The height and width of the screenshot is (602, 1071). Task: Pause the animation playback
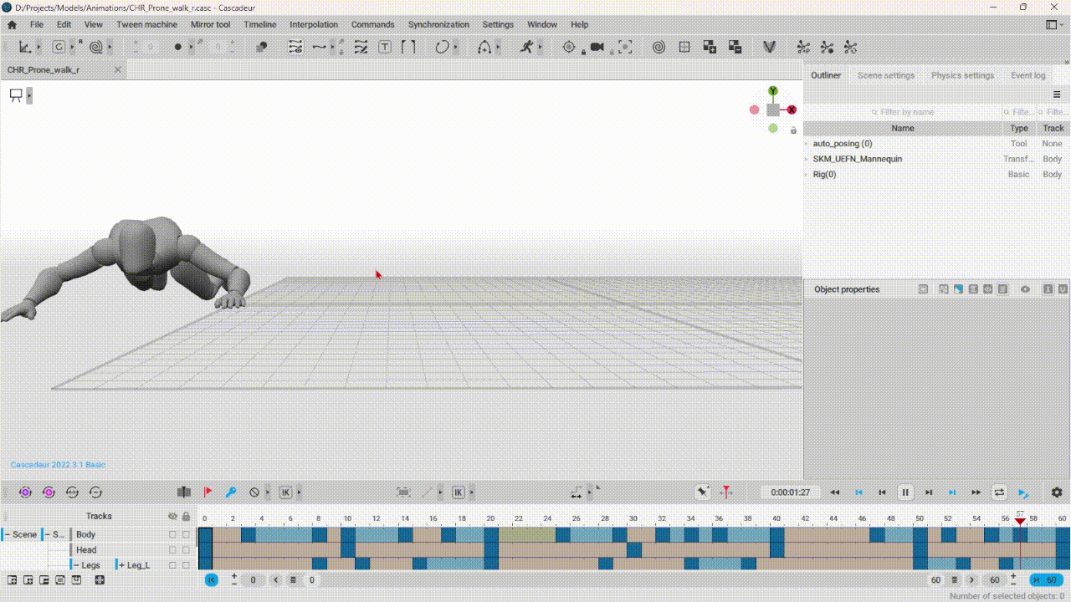pos(904,492)
